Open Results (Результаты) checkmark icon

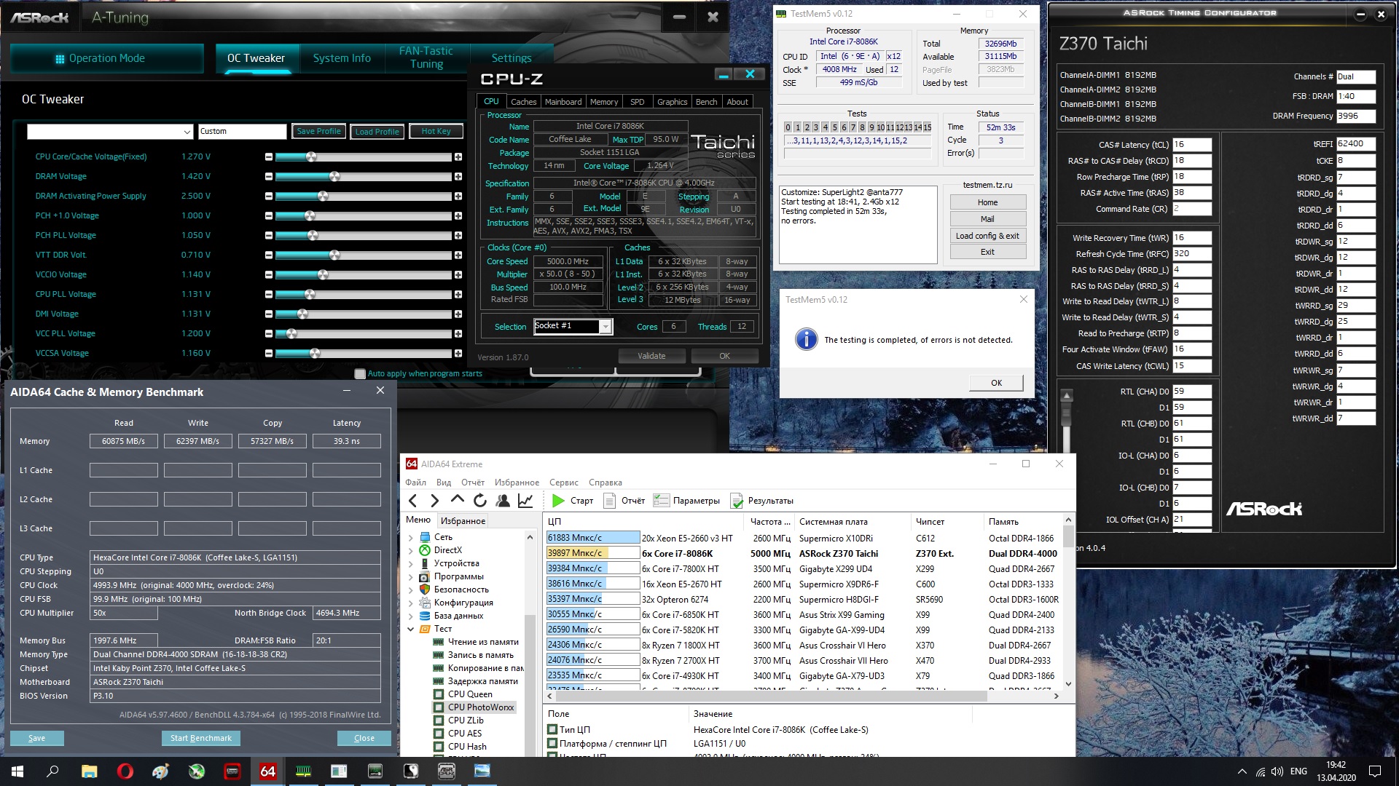point(737,501)
